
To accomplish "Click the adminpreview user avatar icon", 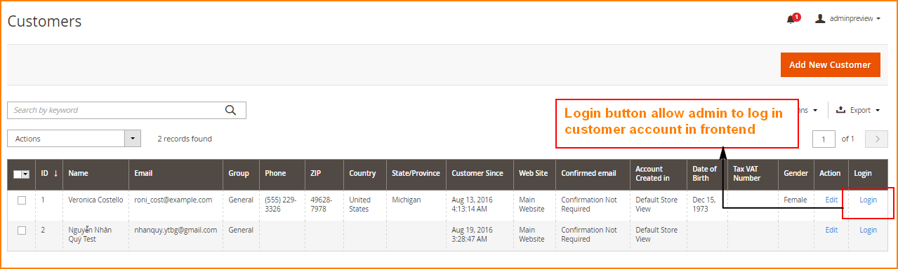I will [x=819, y=19].
